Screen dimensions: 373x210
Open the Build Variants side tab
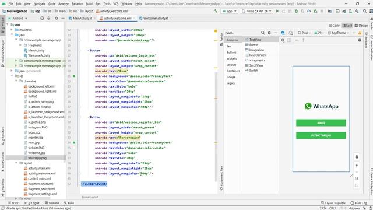click(x=3, y=162)
